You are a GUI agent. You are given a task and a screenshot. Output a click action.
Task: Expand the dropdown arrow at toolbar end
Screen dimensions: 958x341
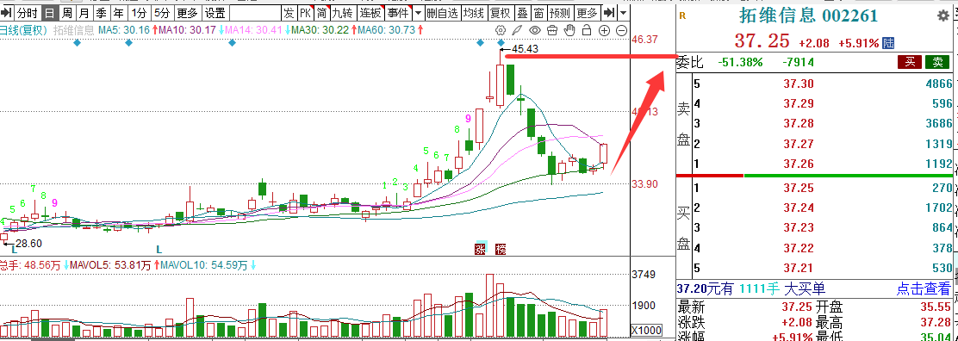coord(623,13)
